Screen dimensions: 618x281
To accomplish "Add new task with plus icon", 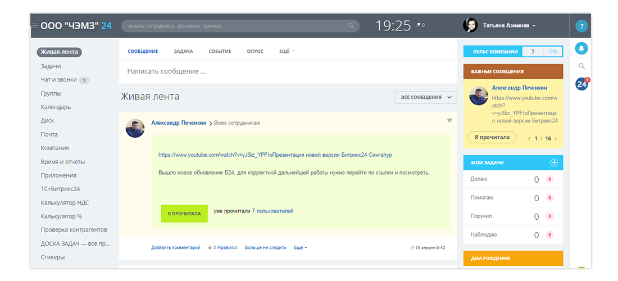I will [x=553, y=163].
